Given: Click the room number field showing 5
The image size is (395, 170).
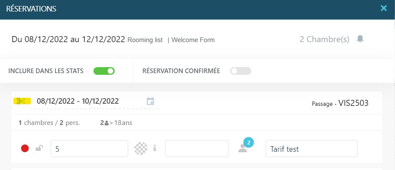Looking at the screenshot, I should click(x=89, y=149).
